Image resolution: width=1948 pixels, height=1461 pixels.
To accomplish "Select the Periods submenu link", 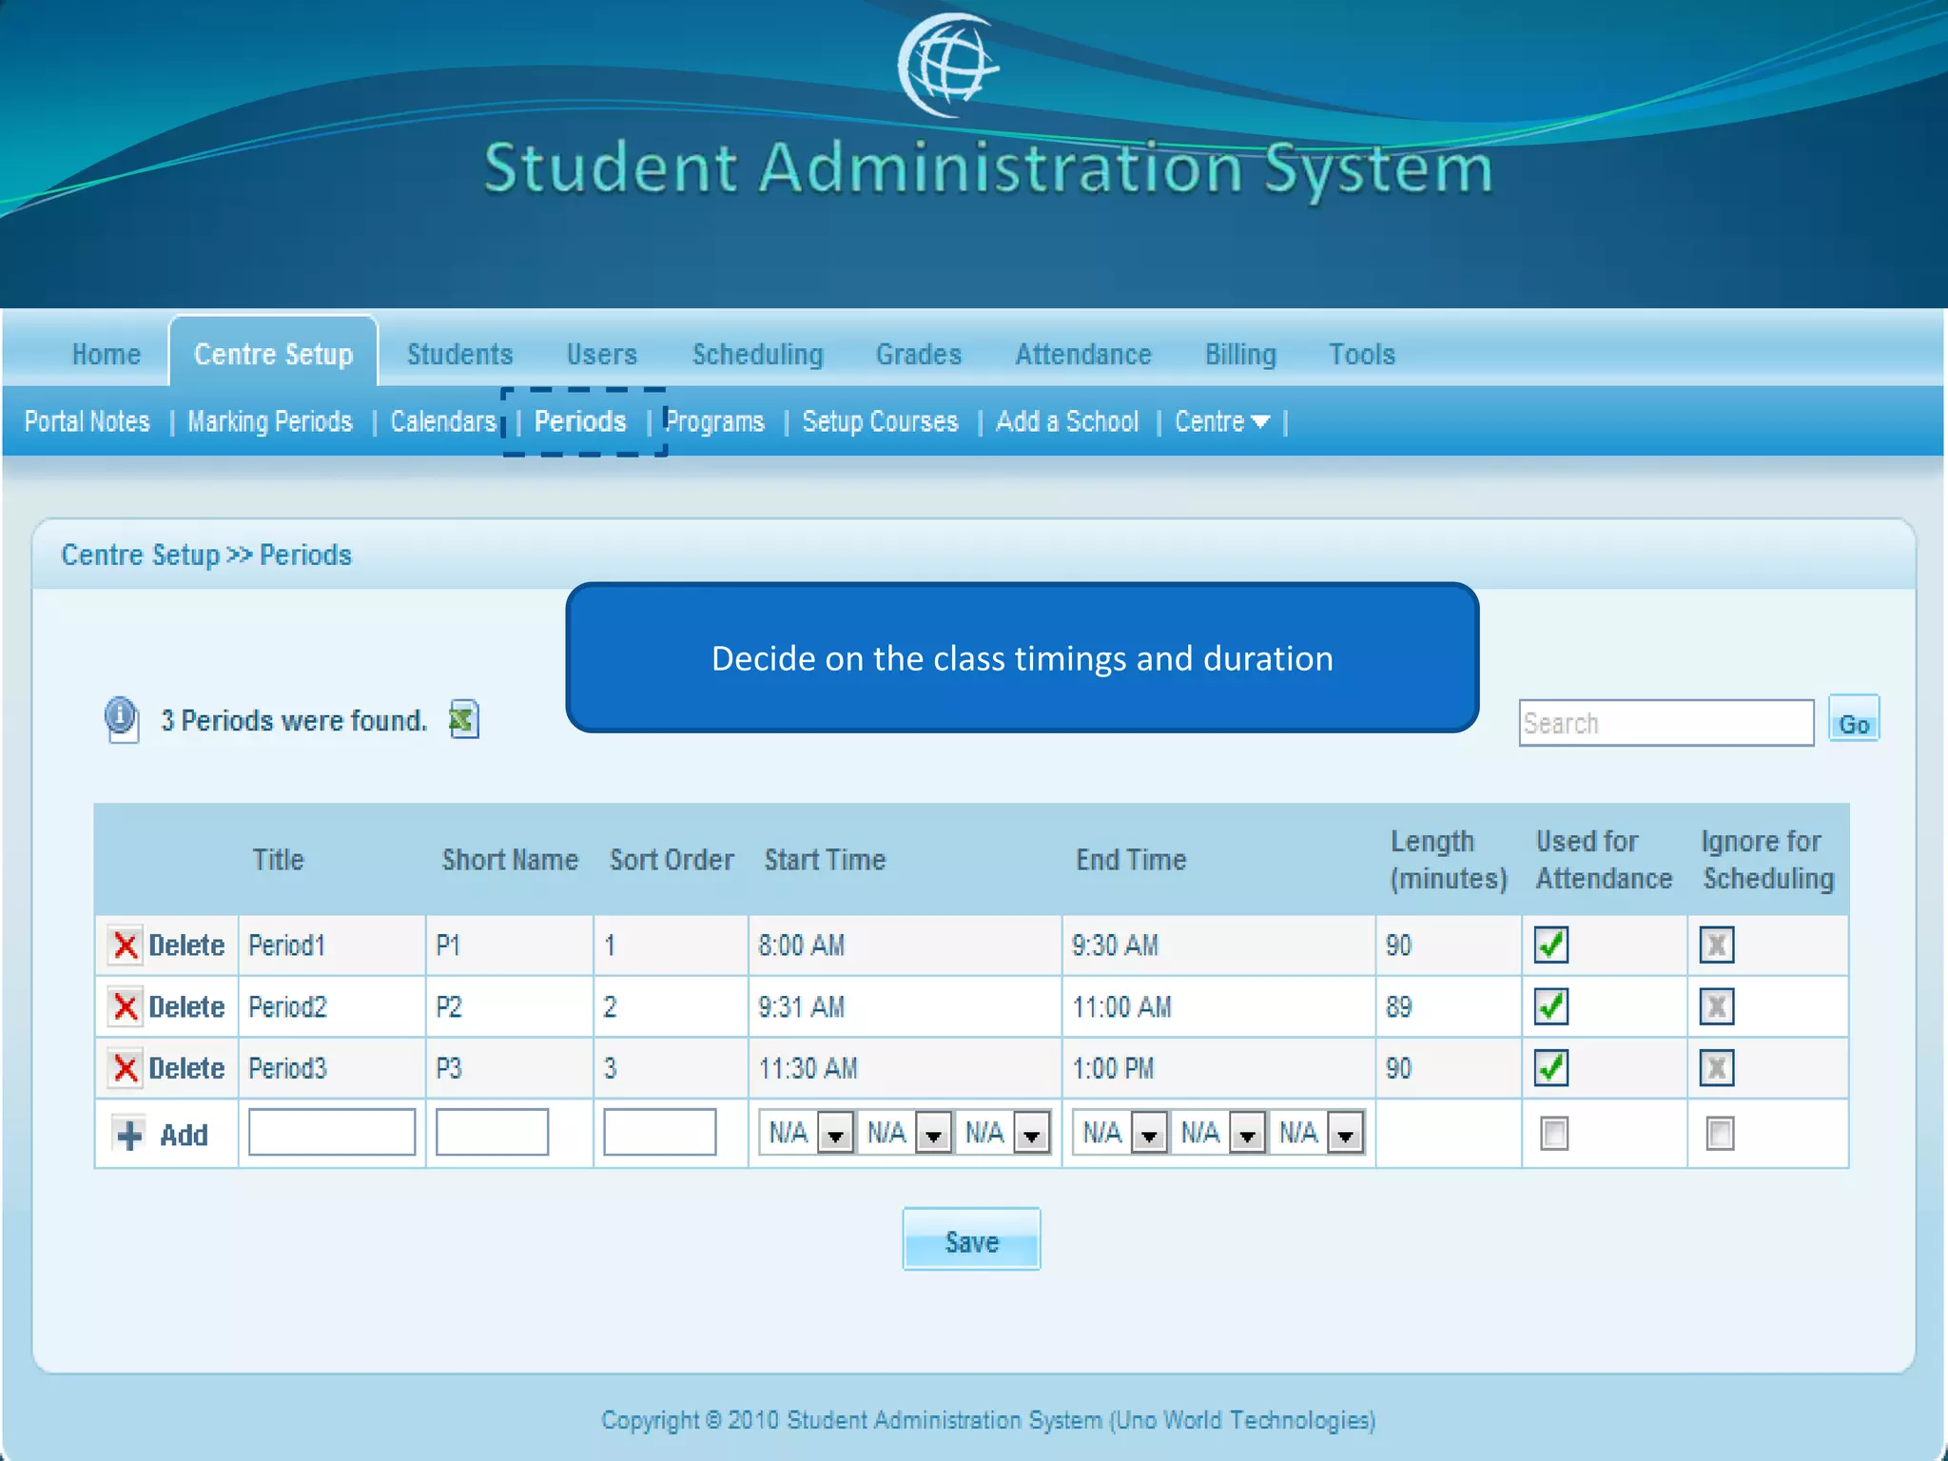I will point(580,421).
